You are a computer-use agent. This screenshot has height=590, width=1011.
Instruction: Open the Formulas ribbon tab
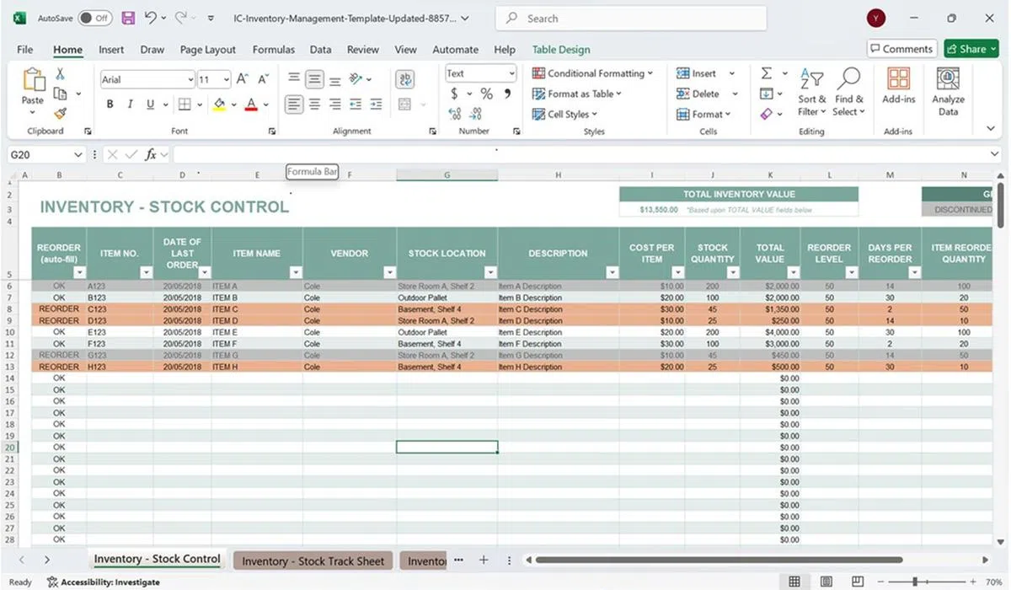coord(274,50)
